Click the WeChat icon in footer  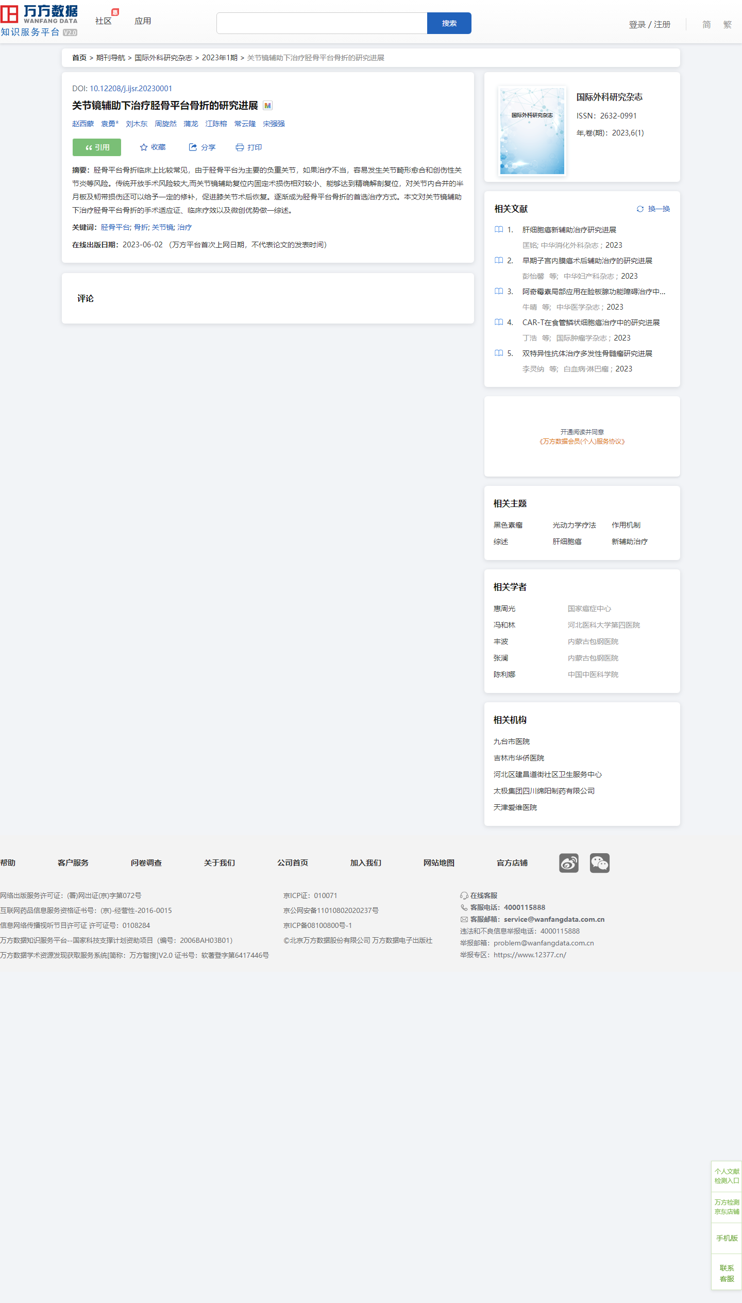[599, 862]
